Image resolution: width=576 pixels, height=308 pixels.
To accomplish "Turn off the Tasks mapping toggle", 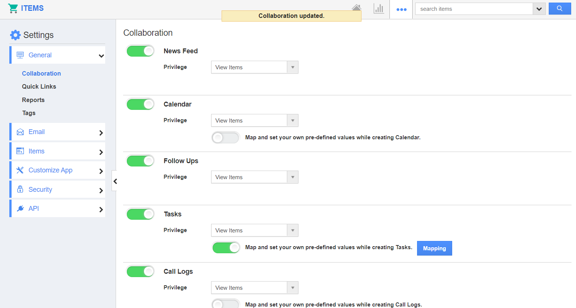I will coord(226,247).
